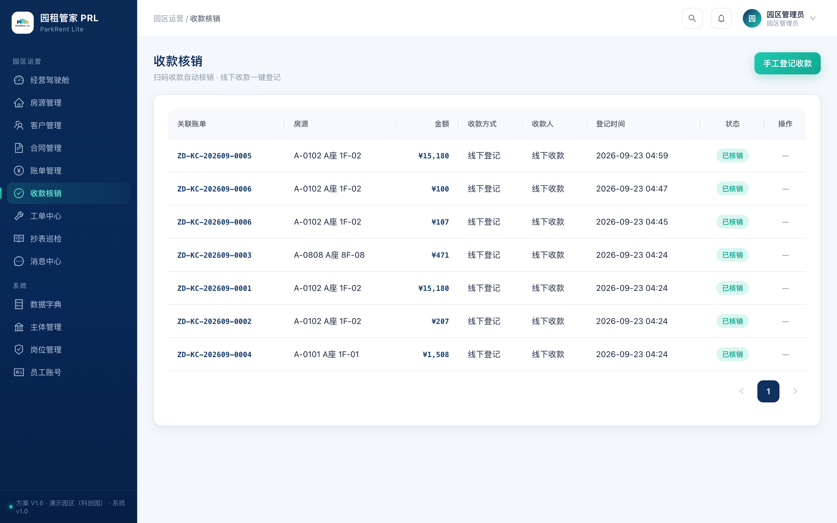Navigate to 员工账号 in sidebar
Image resolution: width=837 pixels, height=523 pixels.
(x=69, y=372)
